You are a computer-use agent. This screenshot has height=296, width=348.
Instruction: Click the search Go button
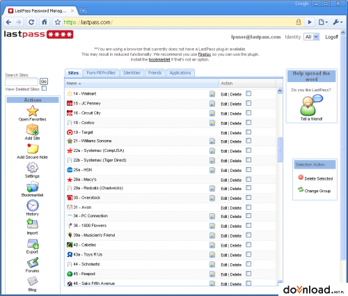click(x=44, y=81)
